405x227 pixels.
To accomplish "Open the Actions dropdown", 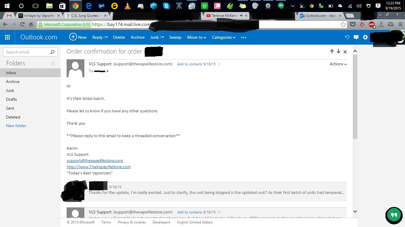I will (338, 64).
